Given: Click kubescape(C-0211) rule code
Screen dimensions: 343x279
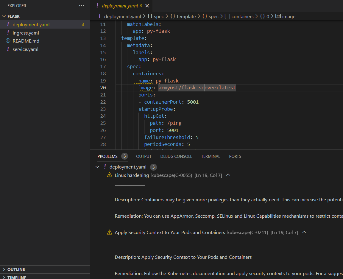Looking at the screenshot, I should coord(248,232).
